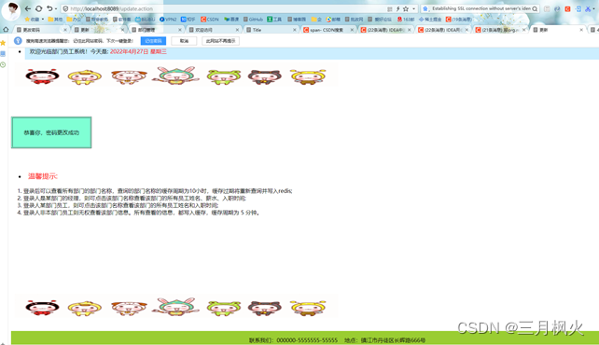Click the key icon in password prompt

click(18, 41)
